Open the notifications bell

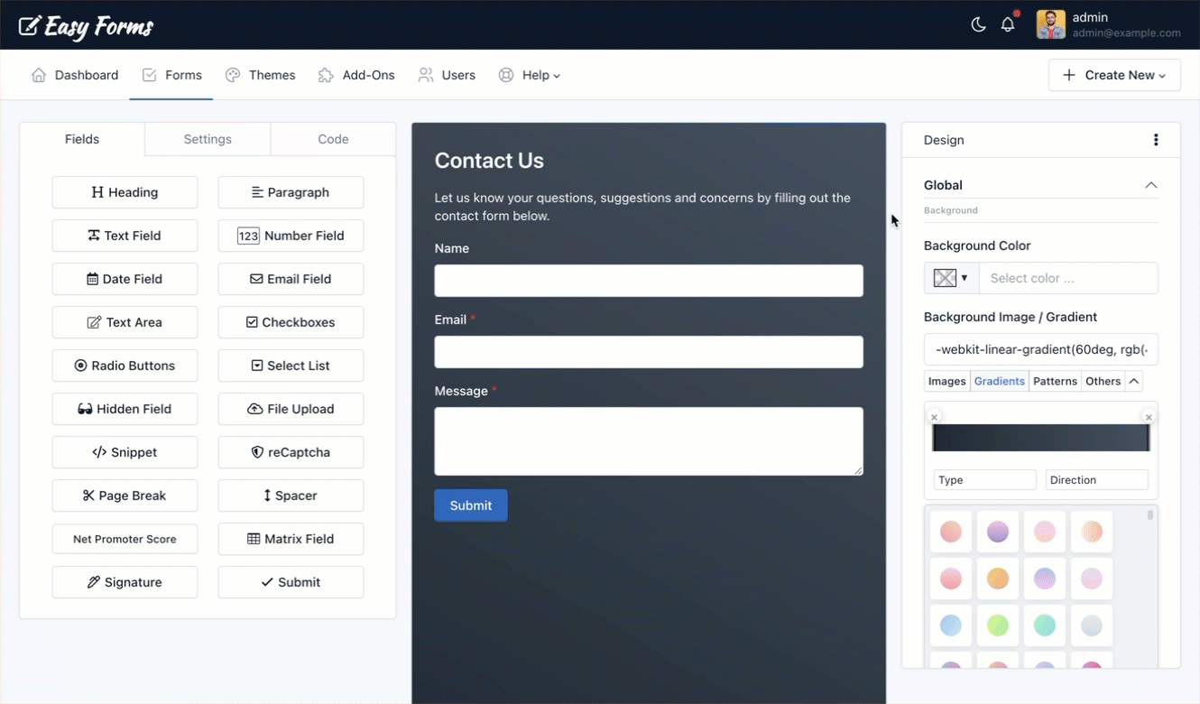(x=1008, y=25)
